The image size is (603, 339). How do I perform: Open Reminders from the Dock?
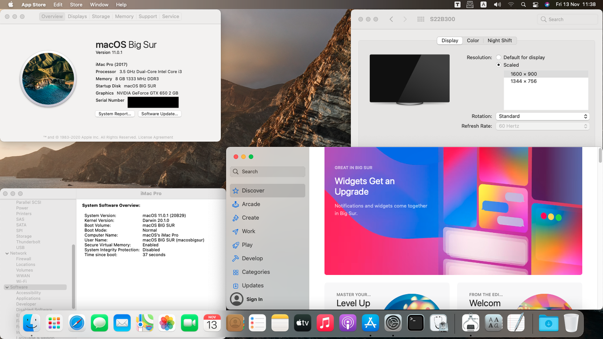click(257, 323)
